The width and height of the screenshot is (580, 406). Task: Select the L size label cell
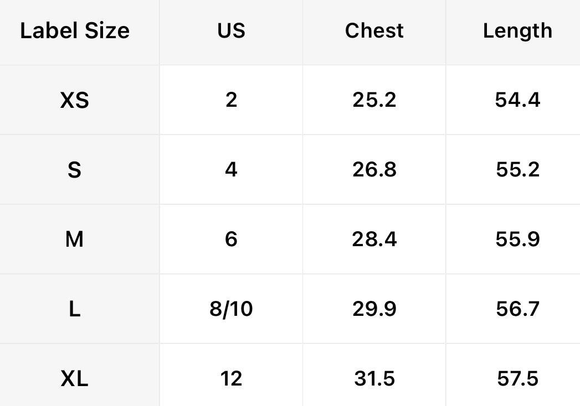(x=75, y=309)
